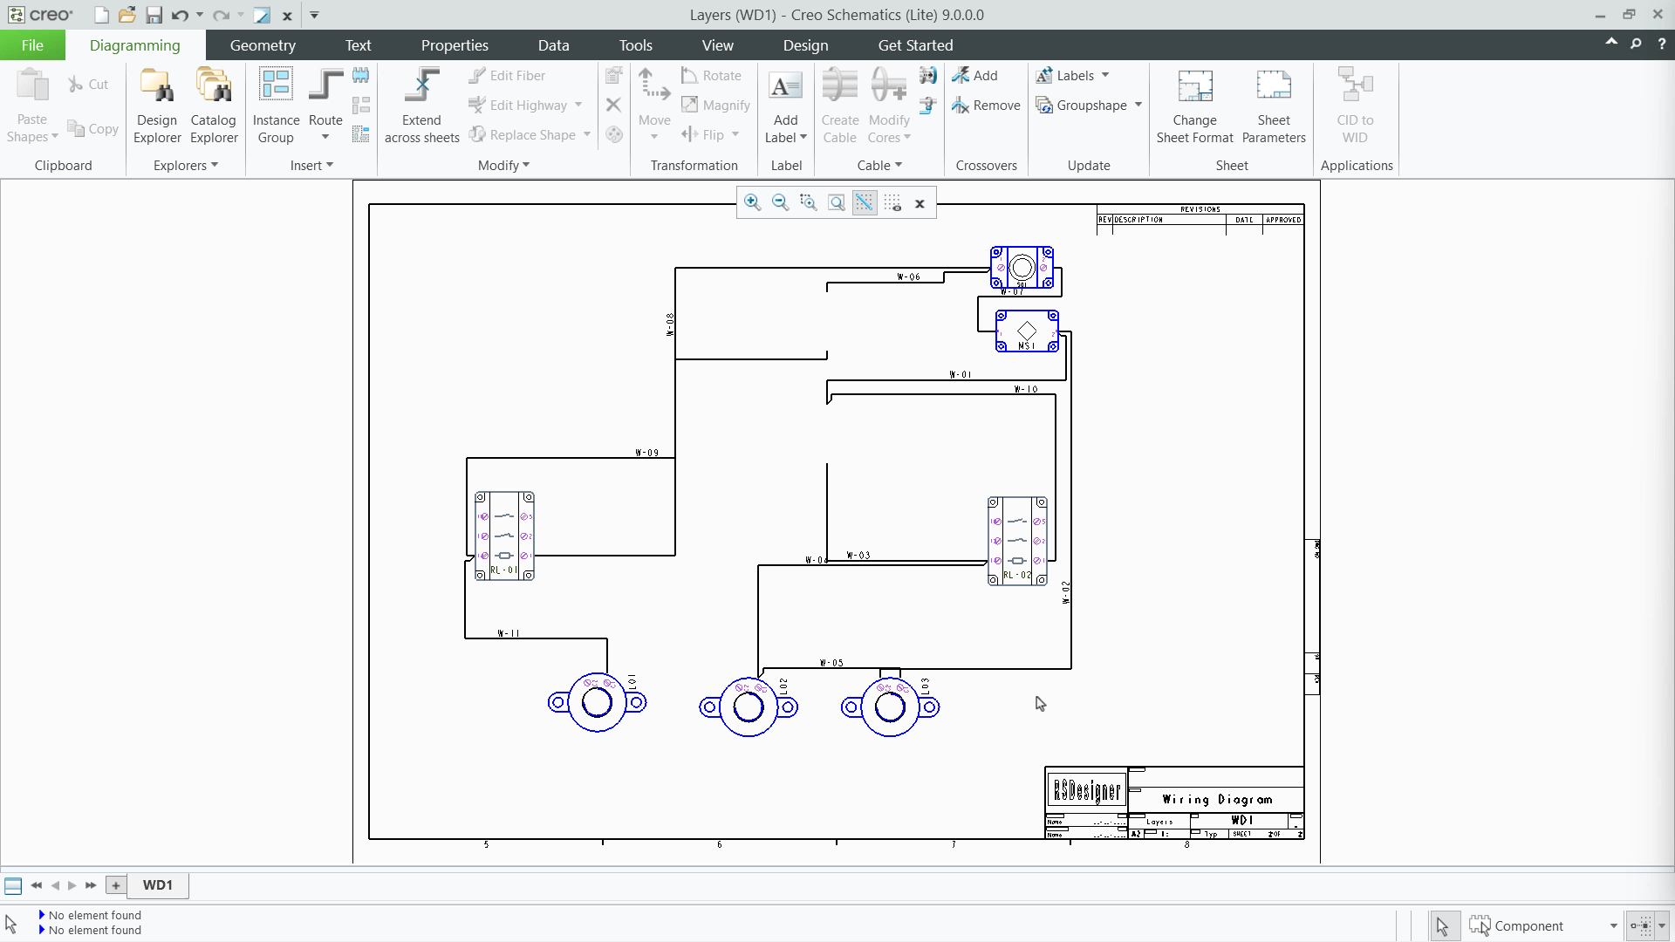Expand the Labels dropdown
This screenshot has width=1675, height=942.
pos(1105,76)
